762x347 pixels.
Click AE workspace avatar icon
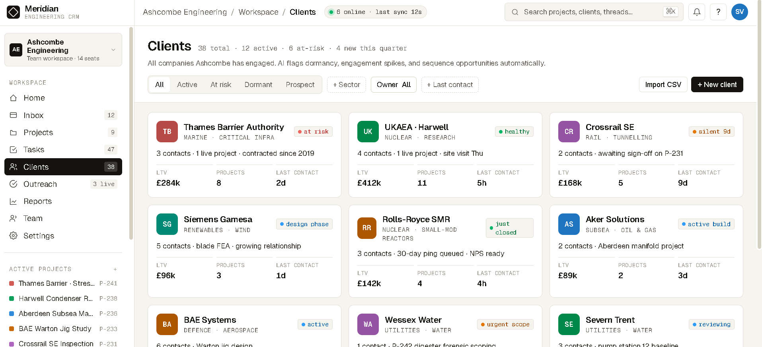[16, 50]
